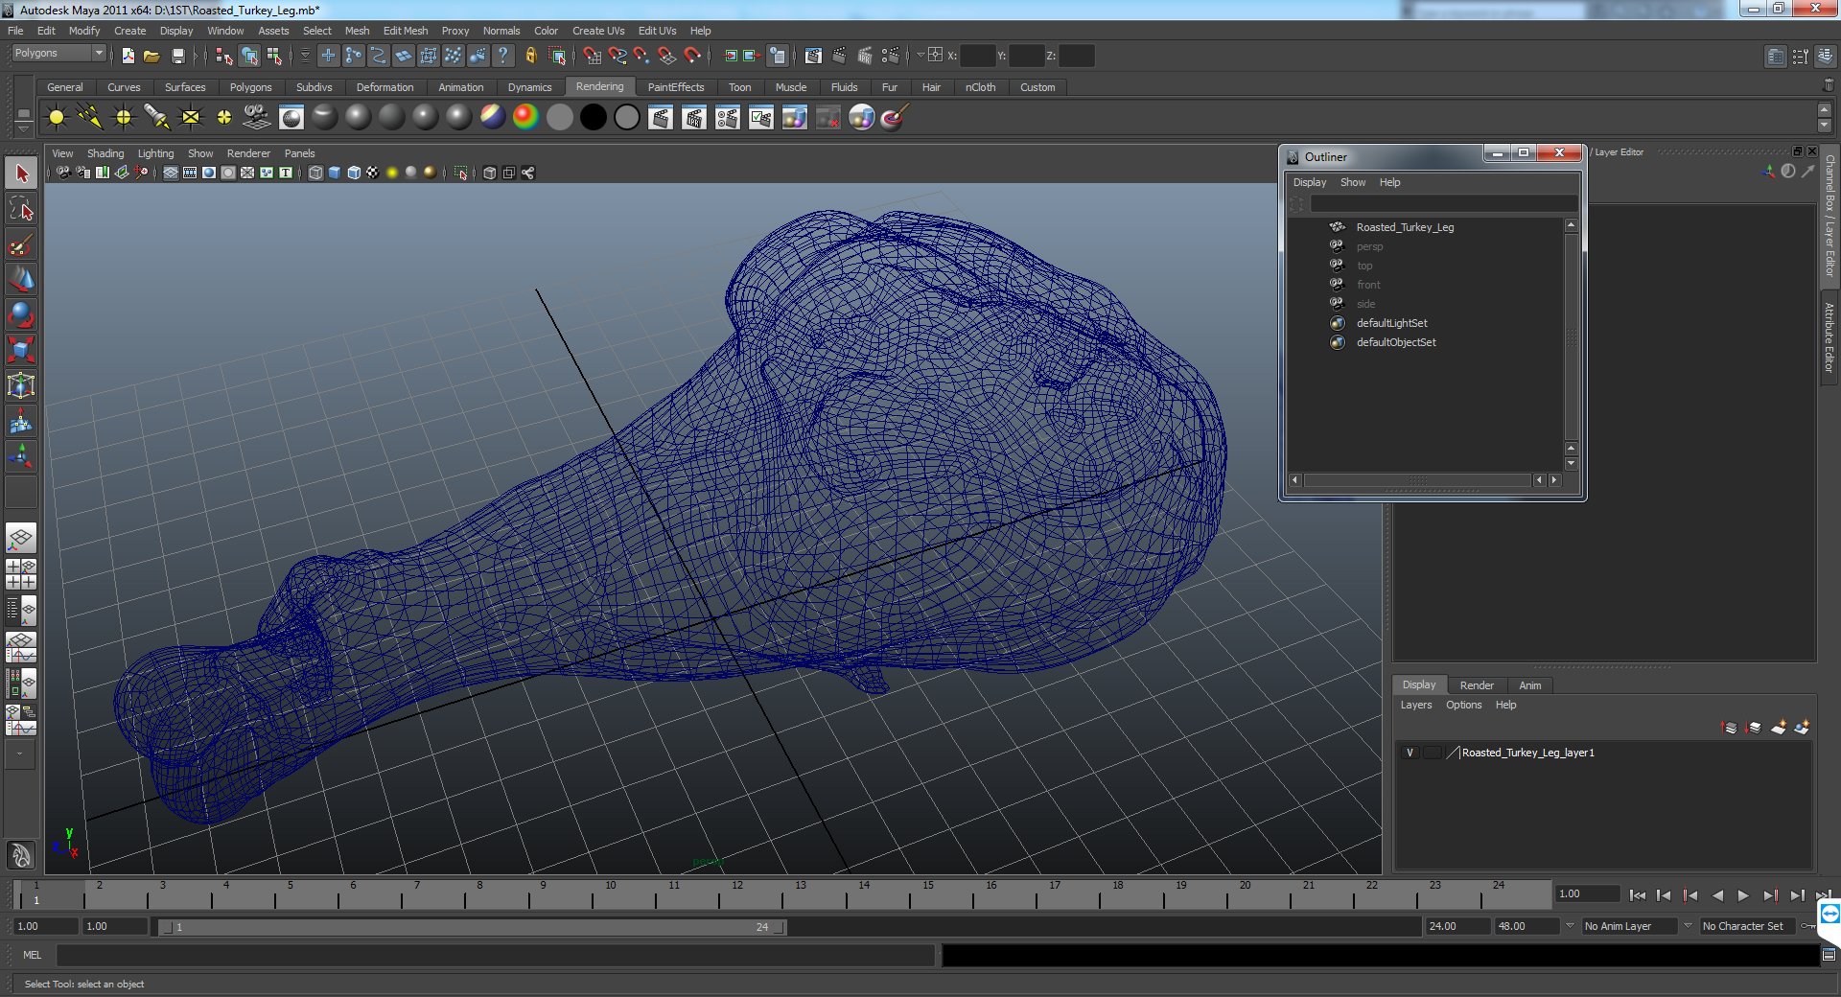
Task: Click Create New Empty Layer icon
Action: point(1778,728)
